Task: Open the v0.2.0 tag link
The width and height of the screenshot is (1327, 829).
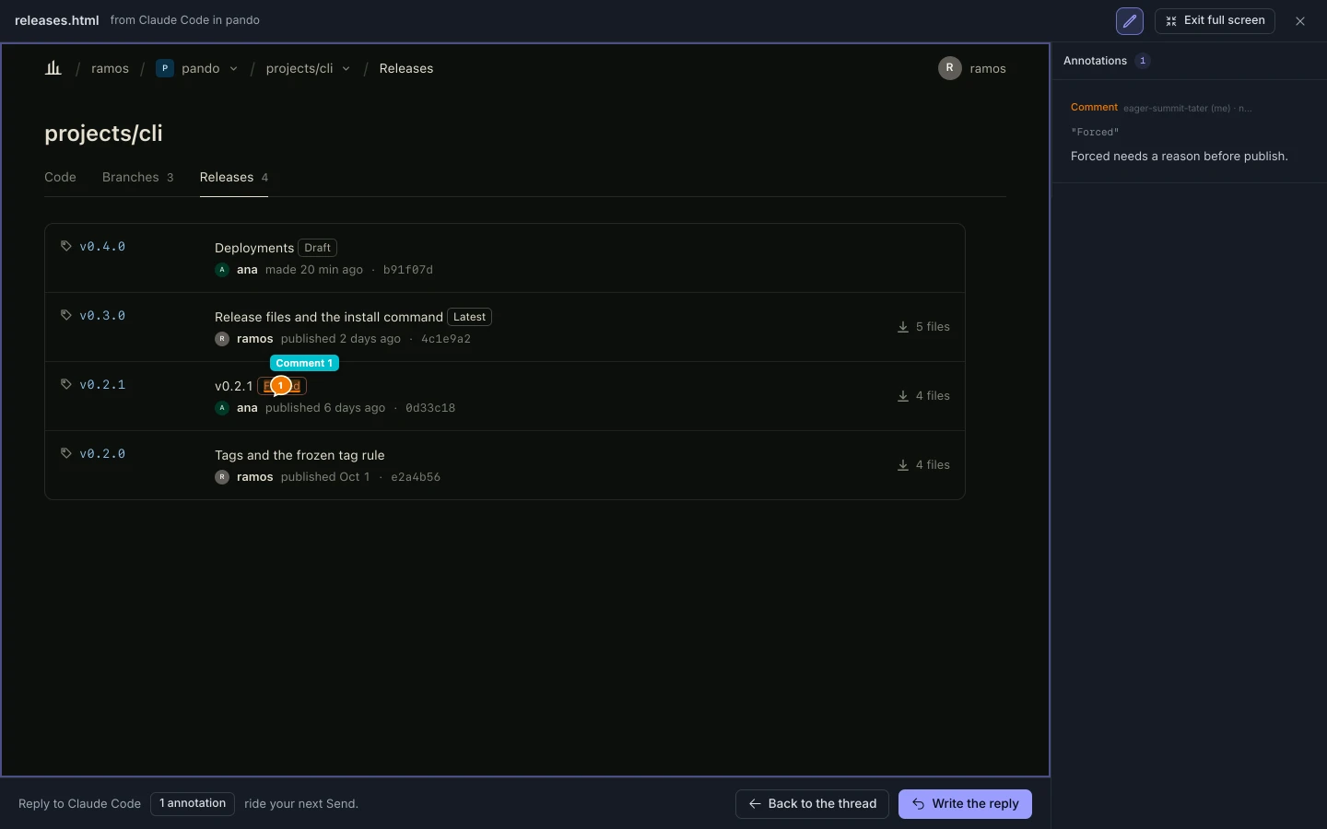Action: 102,453
